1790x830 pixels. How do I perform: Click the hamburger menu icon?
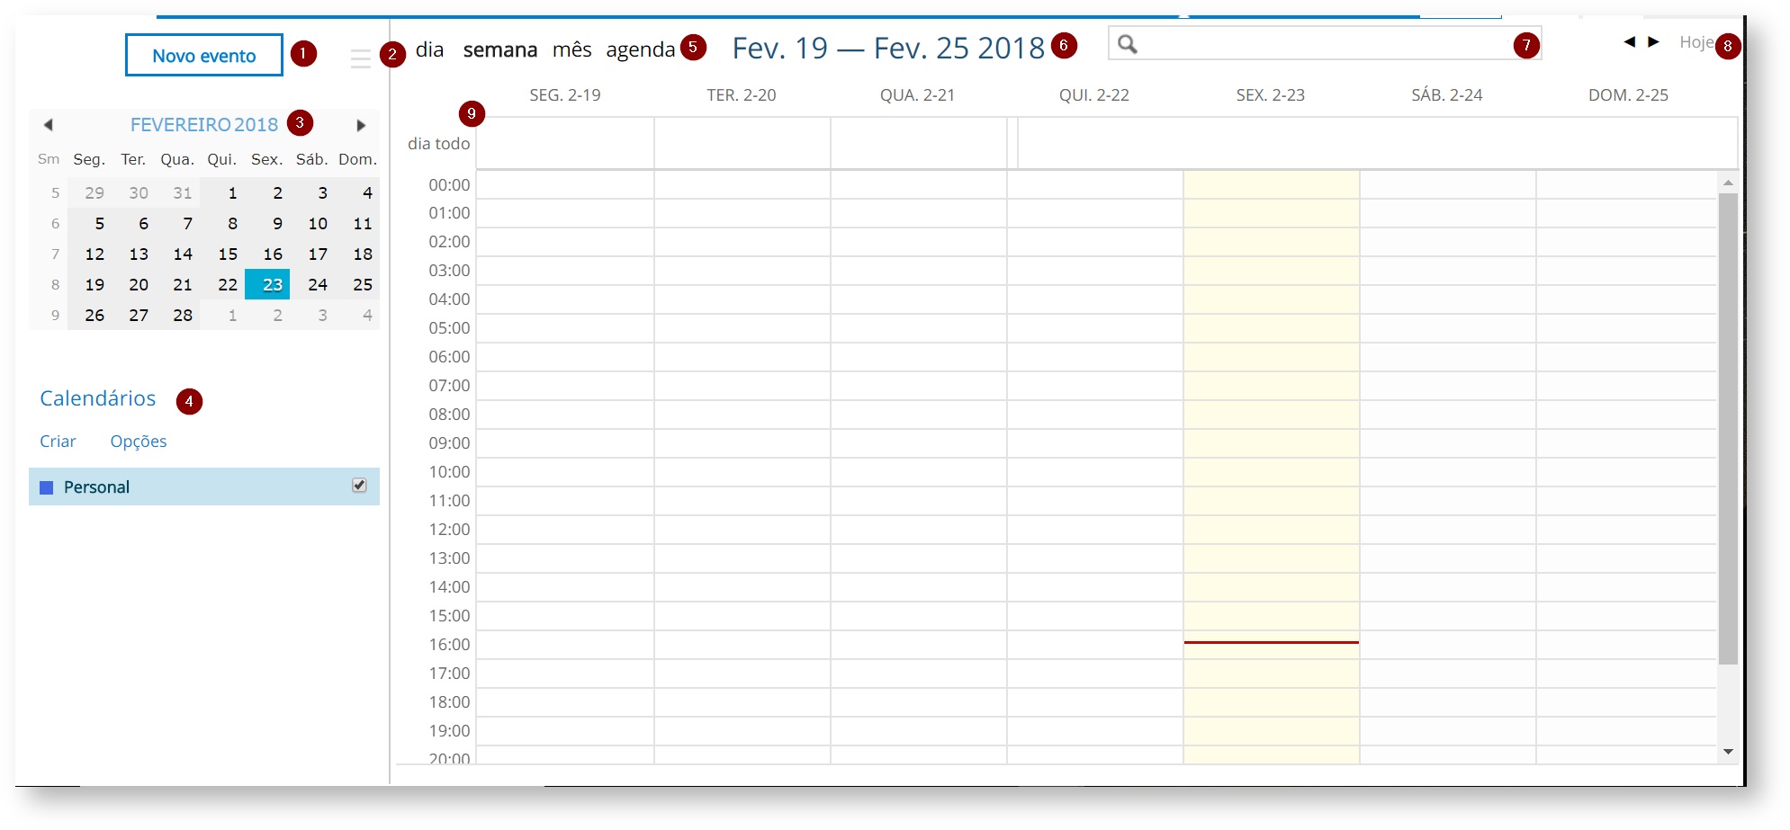click(360, 58)
